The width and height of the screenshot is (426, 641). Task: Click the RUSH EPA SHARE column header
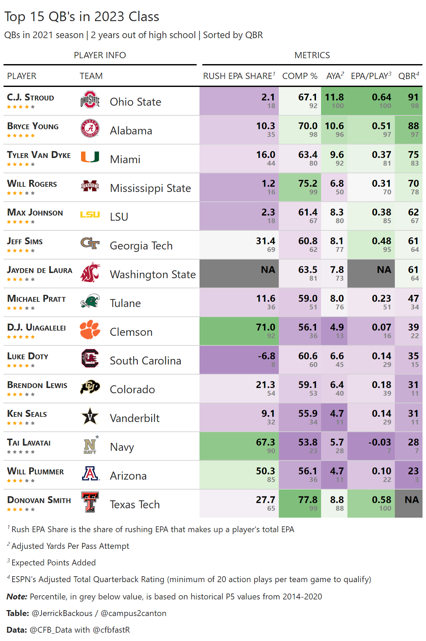pyautogui.click(x=239, y=76)
